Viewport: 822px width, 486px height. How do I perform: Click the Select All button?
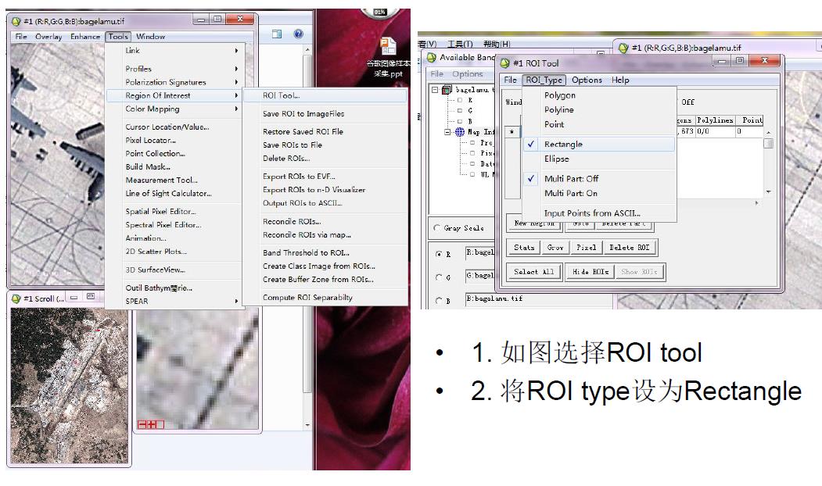click(533, 272)
